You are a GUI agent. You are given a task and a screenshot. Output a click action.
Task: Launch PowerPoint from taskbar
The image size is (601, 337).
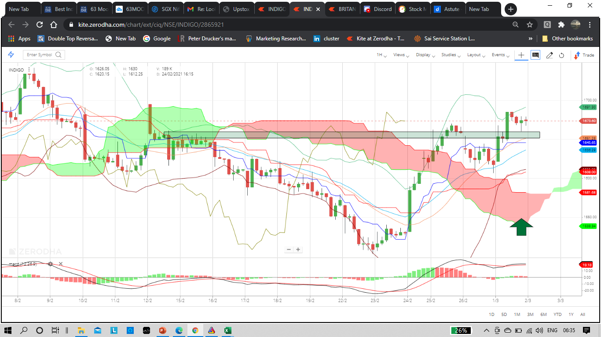pyautogui.click(x=162, y=330)
